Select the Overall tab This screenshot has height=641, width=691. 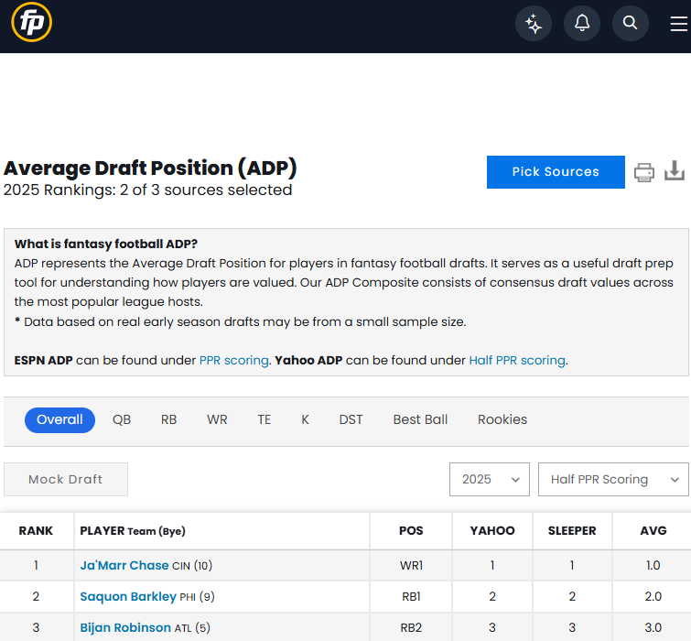coord(59,419)
